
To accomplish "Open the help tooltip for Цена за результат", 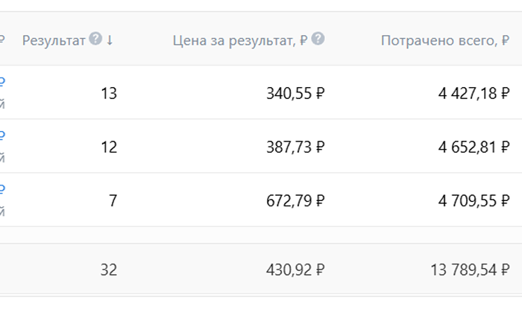I will [318, 39].
